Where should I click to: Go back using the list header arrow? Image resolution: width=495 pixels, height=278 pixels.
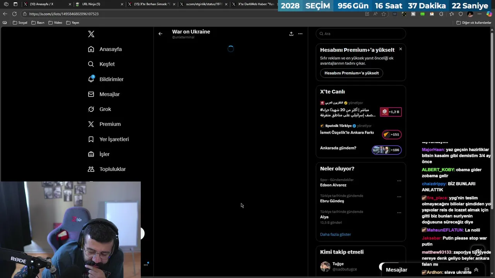(160, 34)
